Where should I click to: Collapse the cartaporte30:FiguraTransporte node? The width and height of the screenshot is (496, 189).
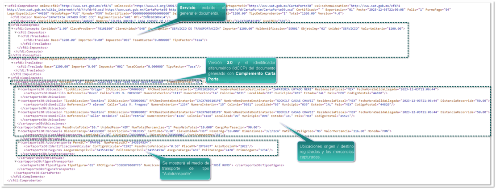(x=16, y=161)
